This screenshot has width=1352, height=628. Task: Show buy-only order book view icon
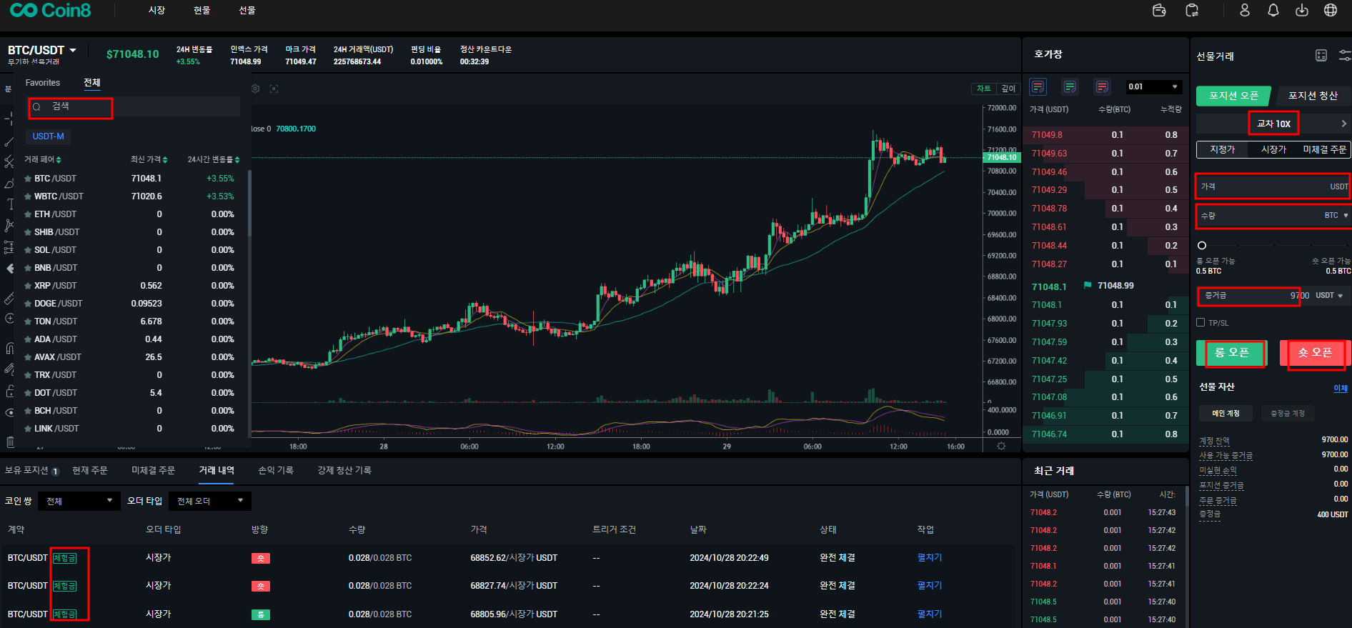pos(1070,87)
